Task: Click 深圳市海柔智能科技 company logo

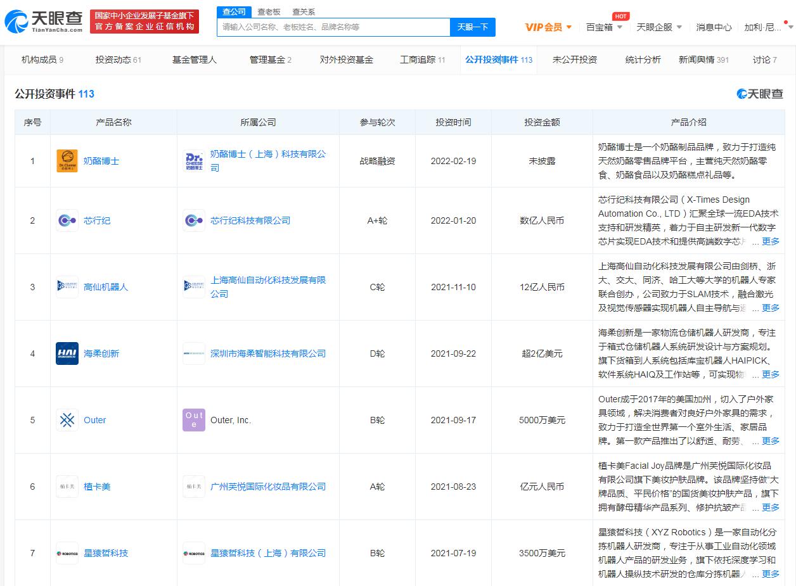Action: coord(194,354)
